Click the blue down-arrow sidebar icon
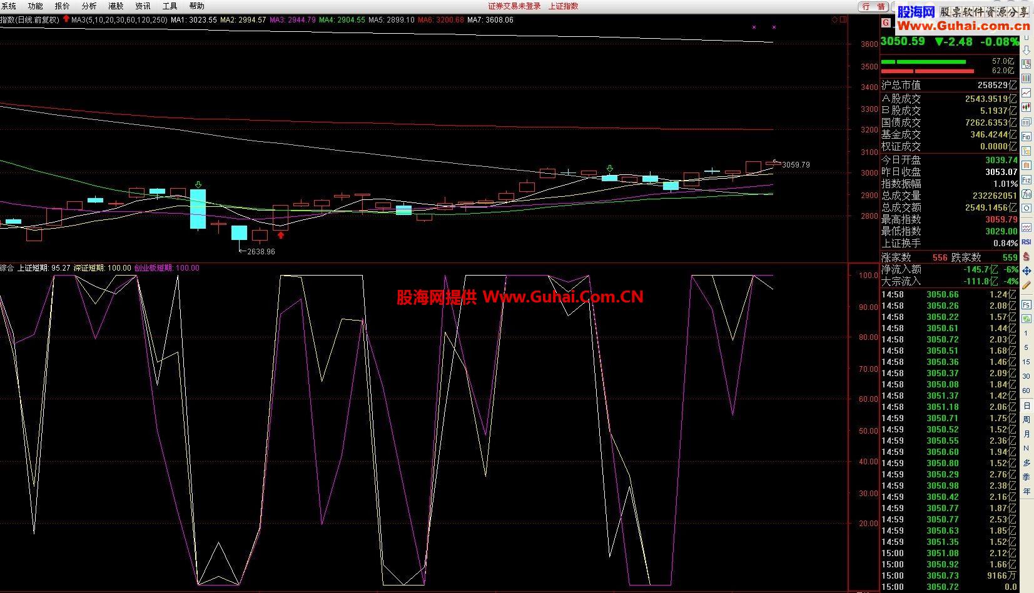Image resolution: width=1034 pixels, height=593 pixels. (1026, 50)
